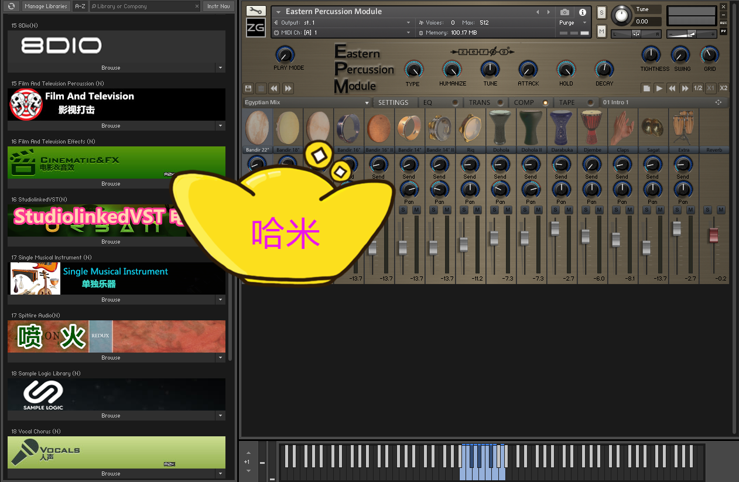Toggle the AUX sends button
This screenshot has width=739, height=482.
(x=724, y=23)
